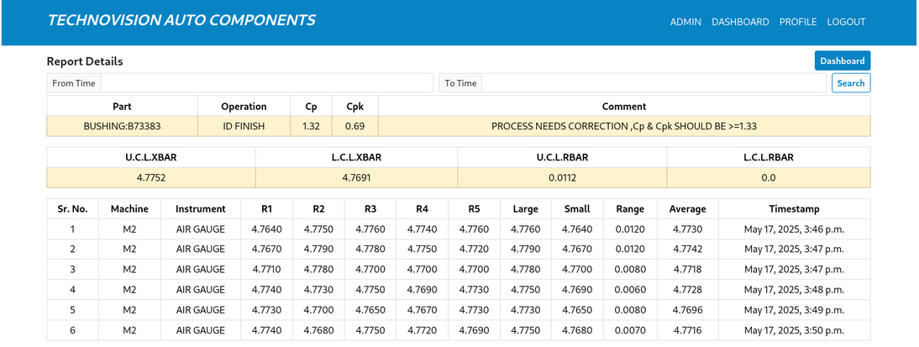Focus the To Time input field
The width and height of the screenshot is (919, 347).
(654, 83)
